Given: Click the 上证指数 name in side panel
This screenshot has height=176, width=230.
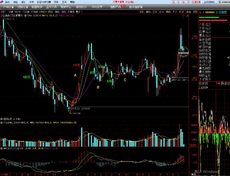Looking at the screenshot, I should pos(221,13).
